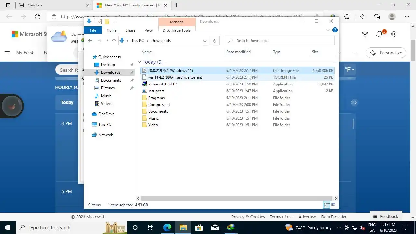Click the Personalize button on MSN
This screenshot has height=234, width=416.
point(386,53)
